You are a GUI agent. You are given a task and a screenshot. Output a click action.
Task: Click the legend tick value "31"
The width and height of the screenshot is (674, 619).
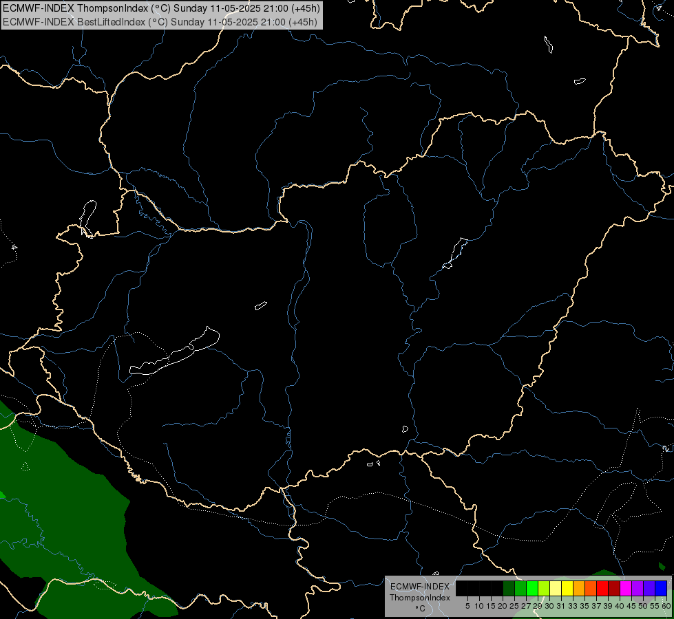[x=561, y=606]
